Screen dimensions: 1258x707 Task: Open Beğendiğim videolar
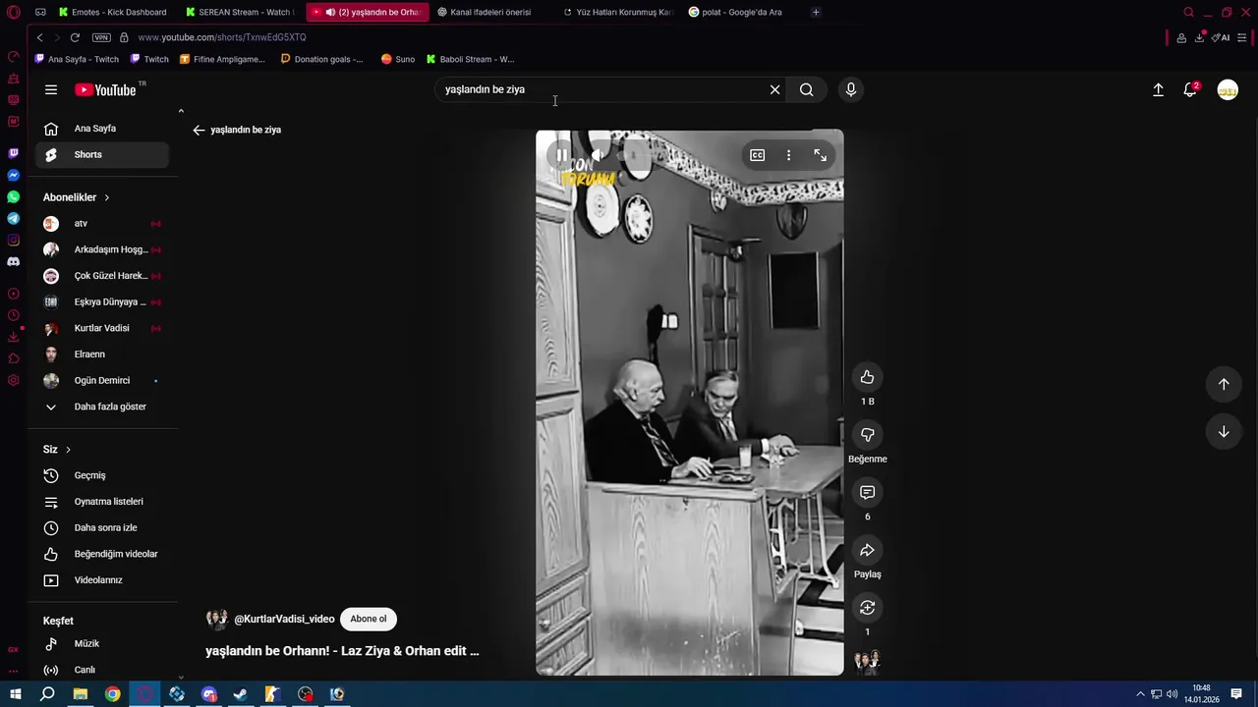pos(102,554)
